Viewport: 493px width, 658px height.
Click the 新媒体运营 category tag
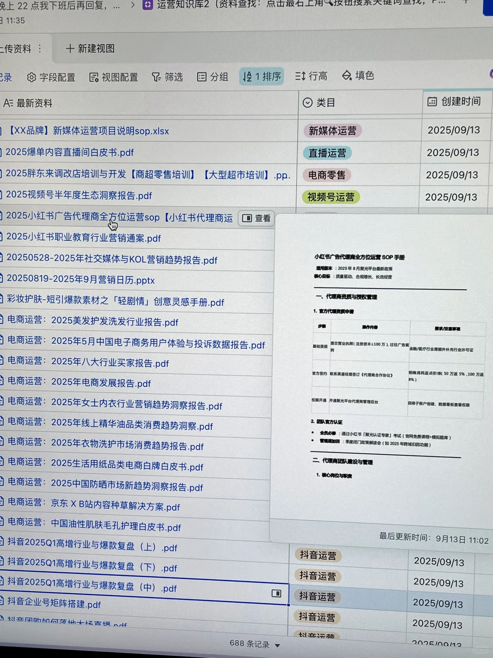[332, 131]
